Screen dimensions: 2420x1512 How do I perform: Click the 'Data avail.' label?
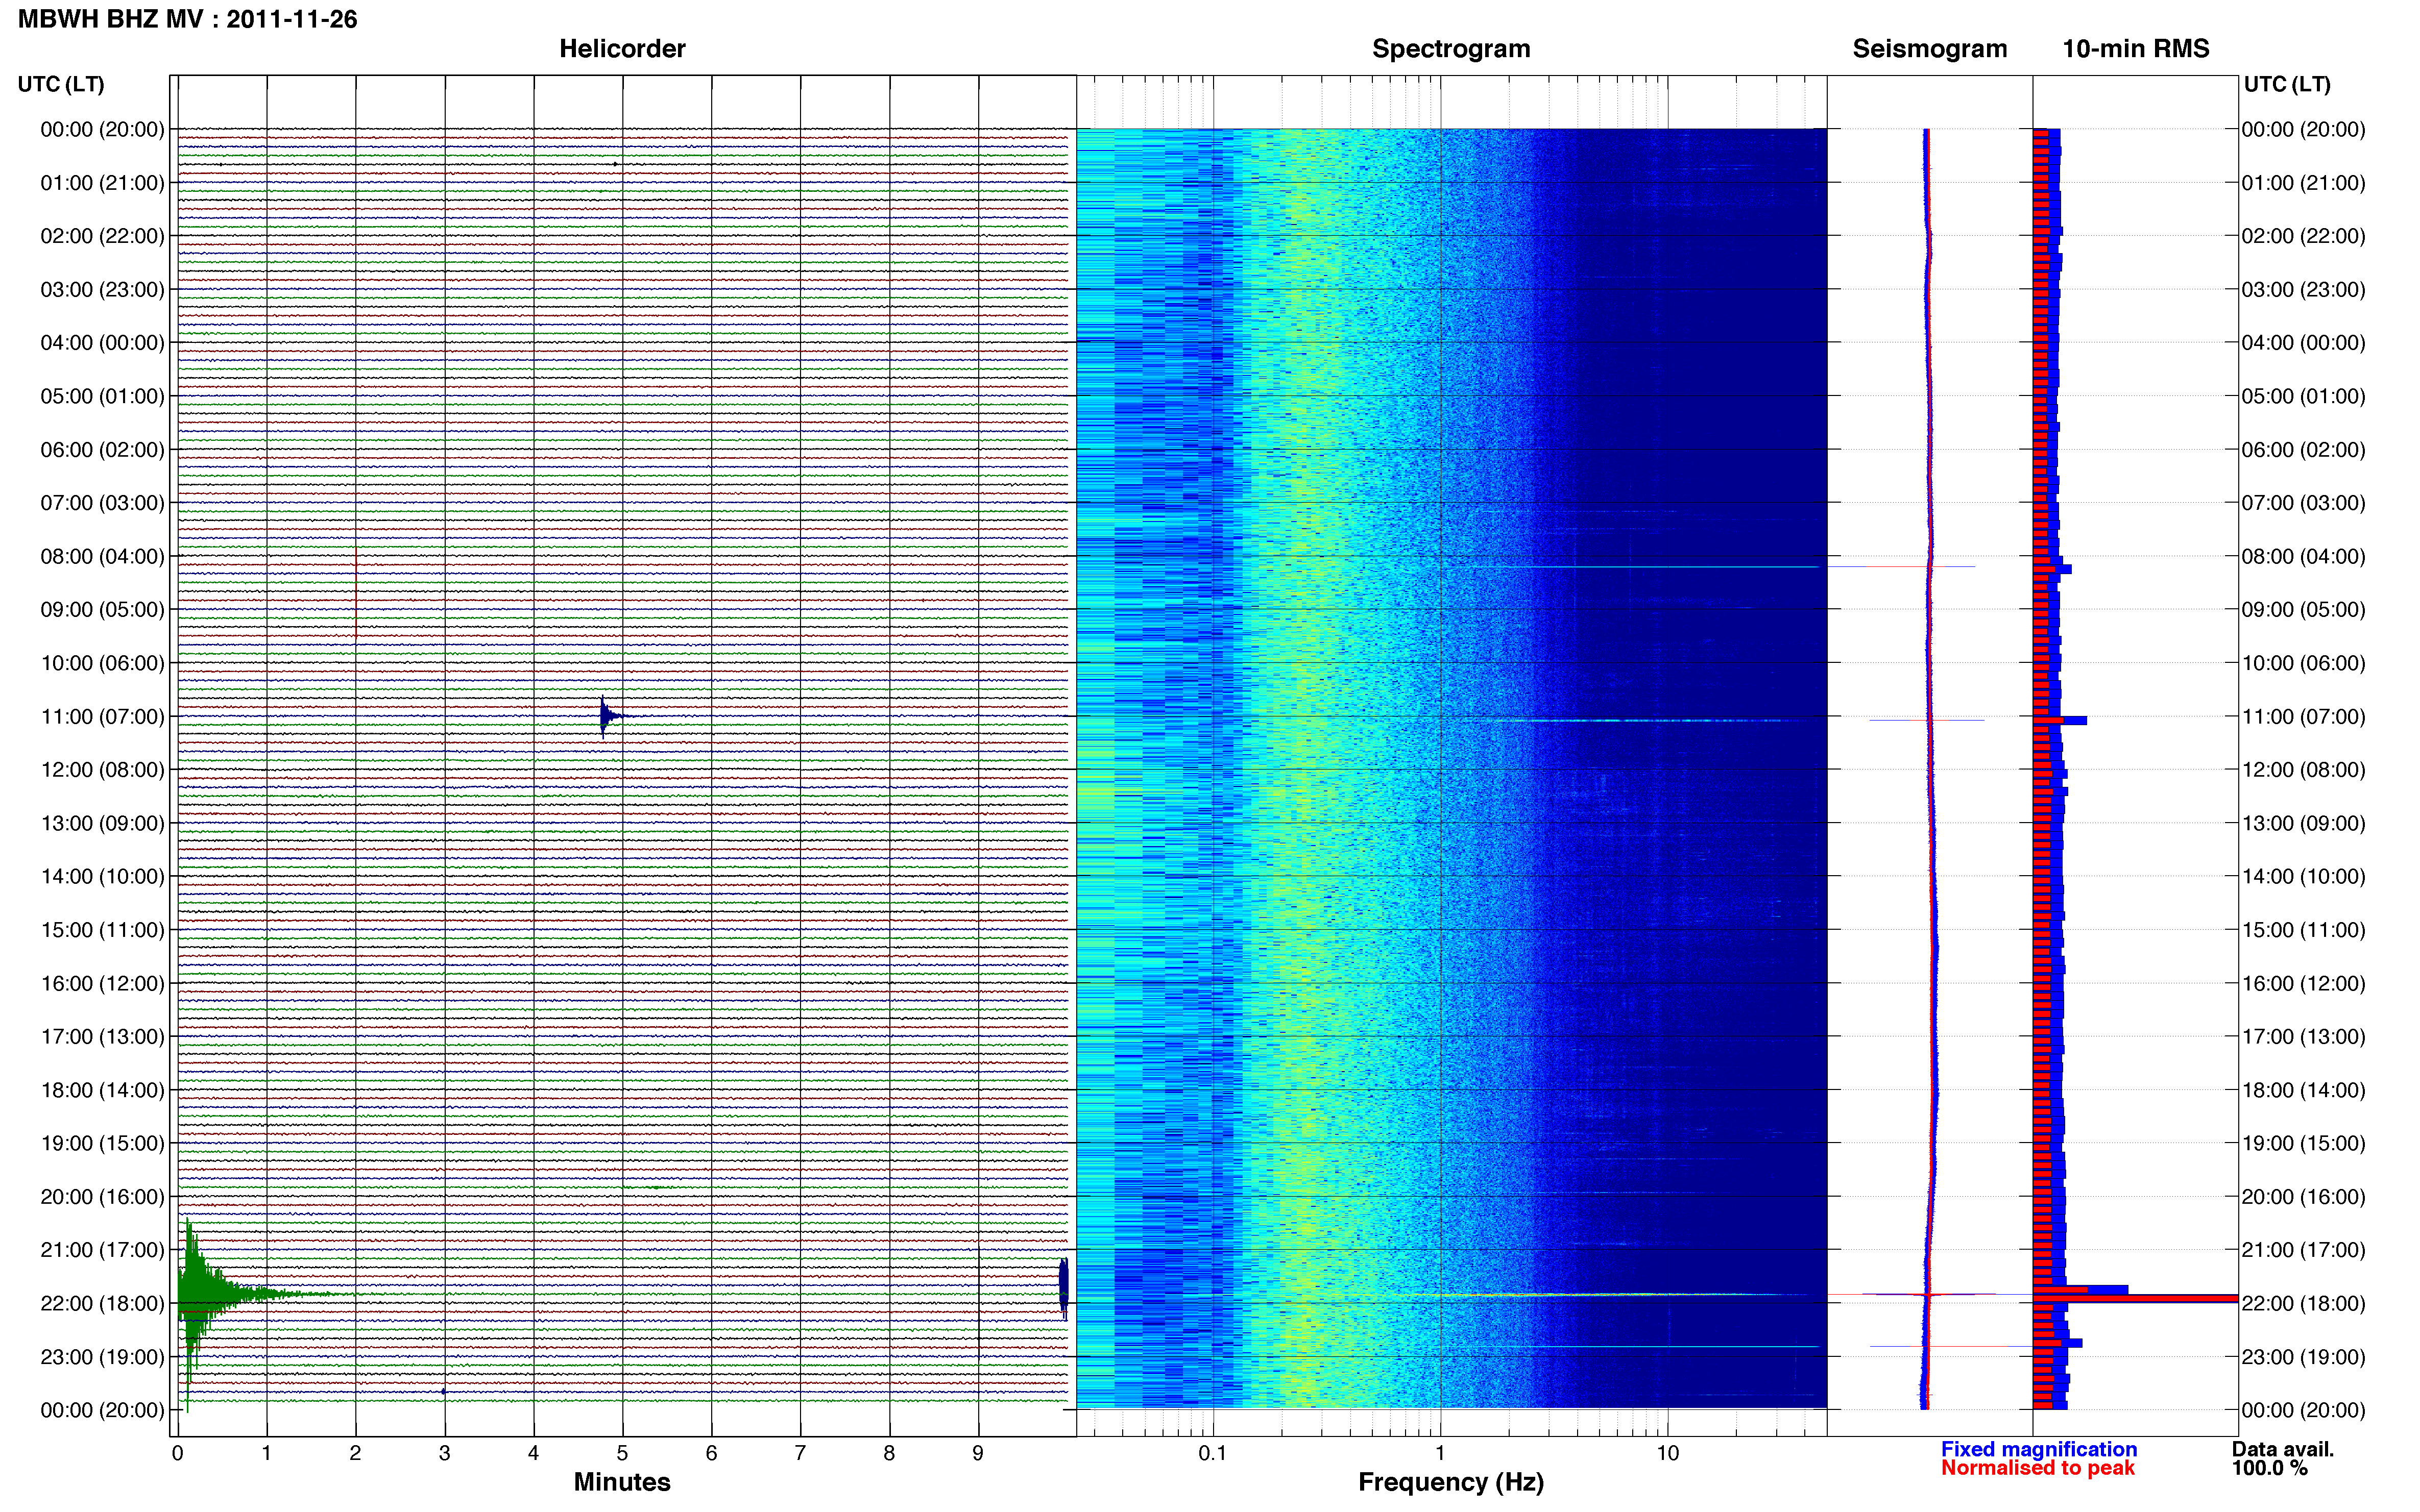pos(2283,1449)
